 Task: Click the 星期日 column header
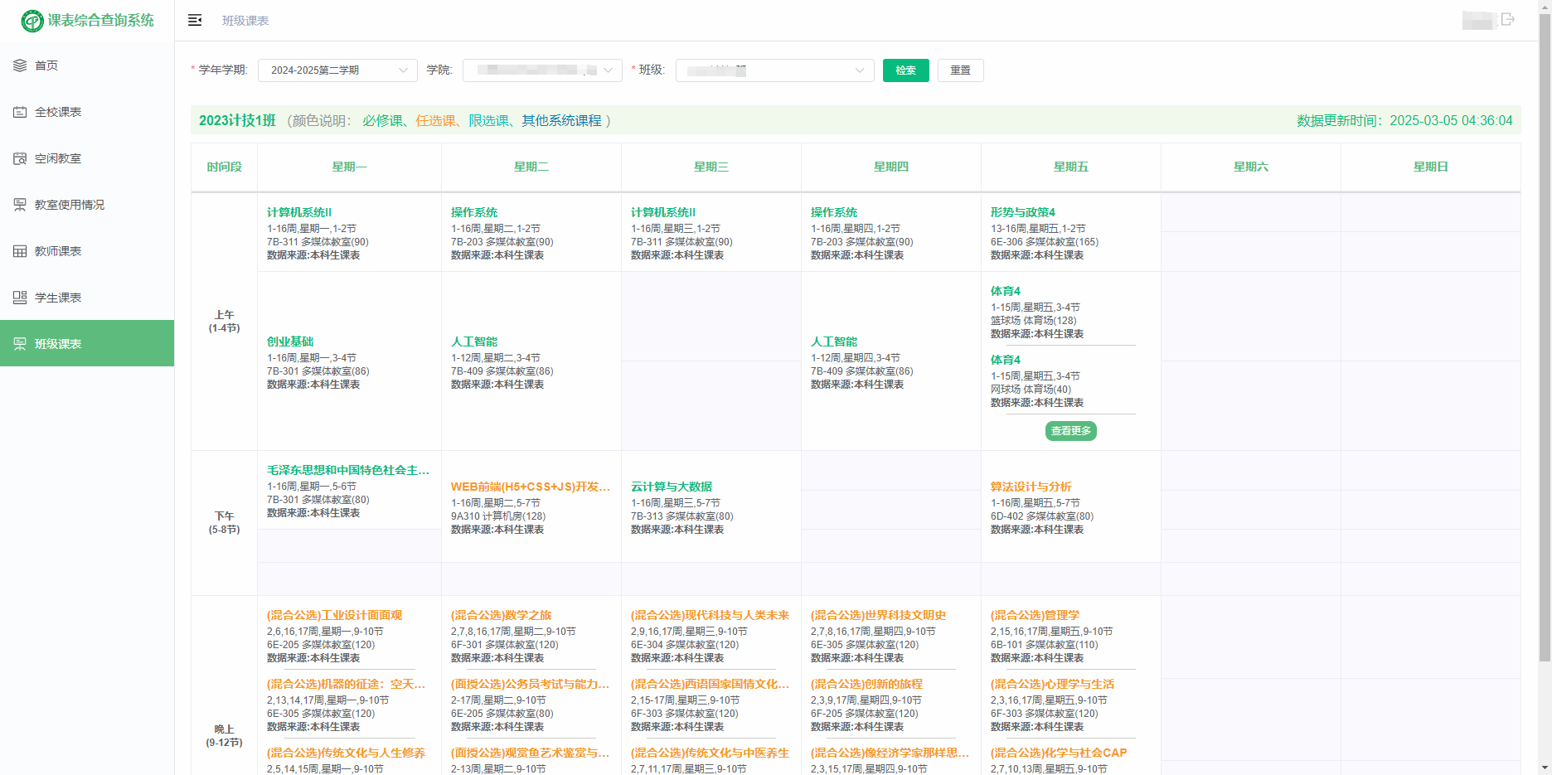click(x=1431, y=167)
